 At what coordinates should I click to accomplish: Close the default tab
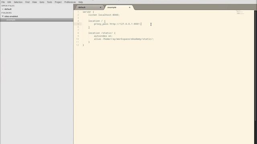click(x=100, y=7)
